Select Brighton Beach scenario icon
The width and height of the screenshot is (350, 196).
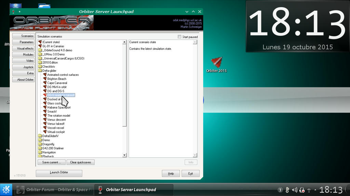[x=45, y=79]
